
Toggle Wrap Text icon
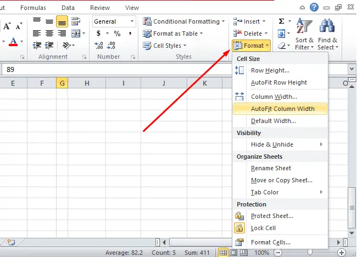tap(76, 21)
